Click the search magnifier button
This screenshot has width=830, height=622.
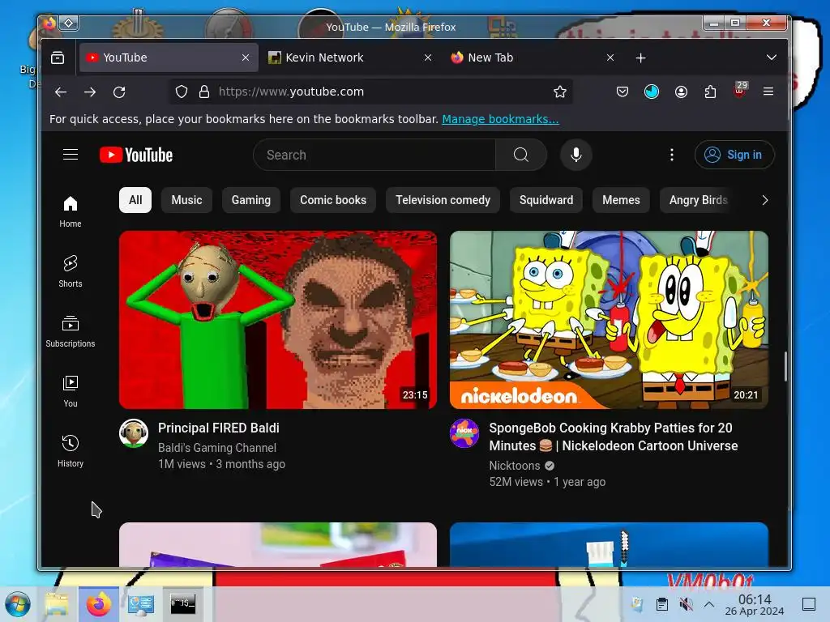point(521,155)
